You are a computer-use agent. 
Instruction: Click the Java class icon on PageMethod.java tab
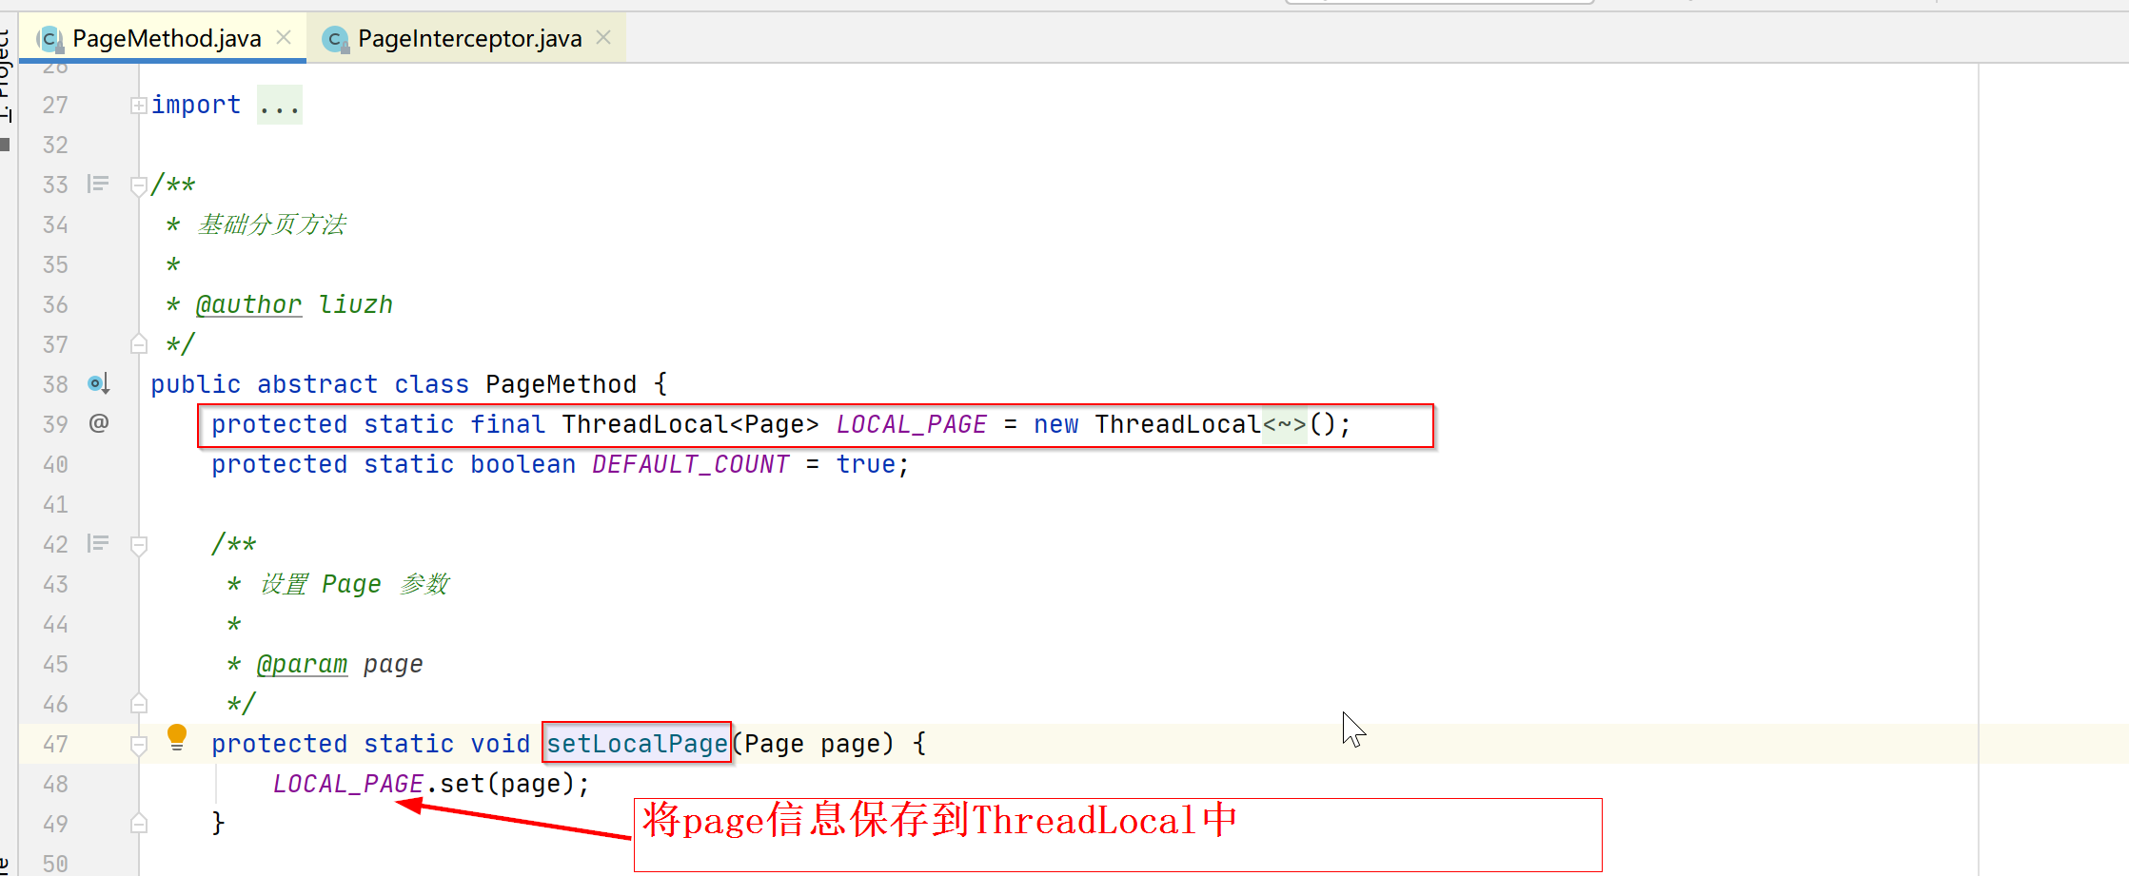pyautogui.click(x=48, y=38)
